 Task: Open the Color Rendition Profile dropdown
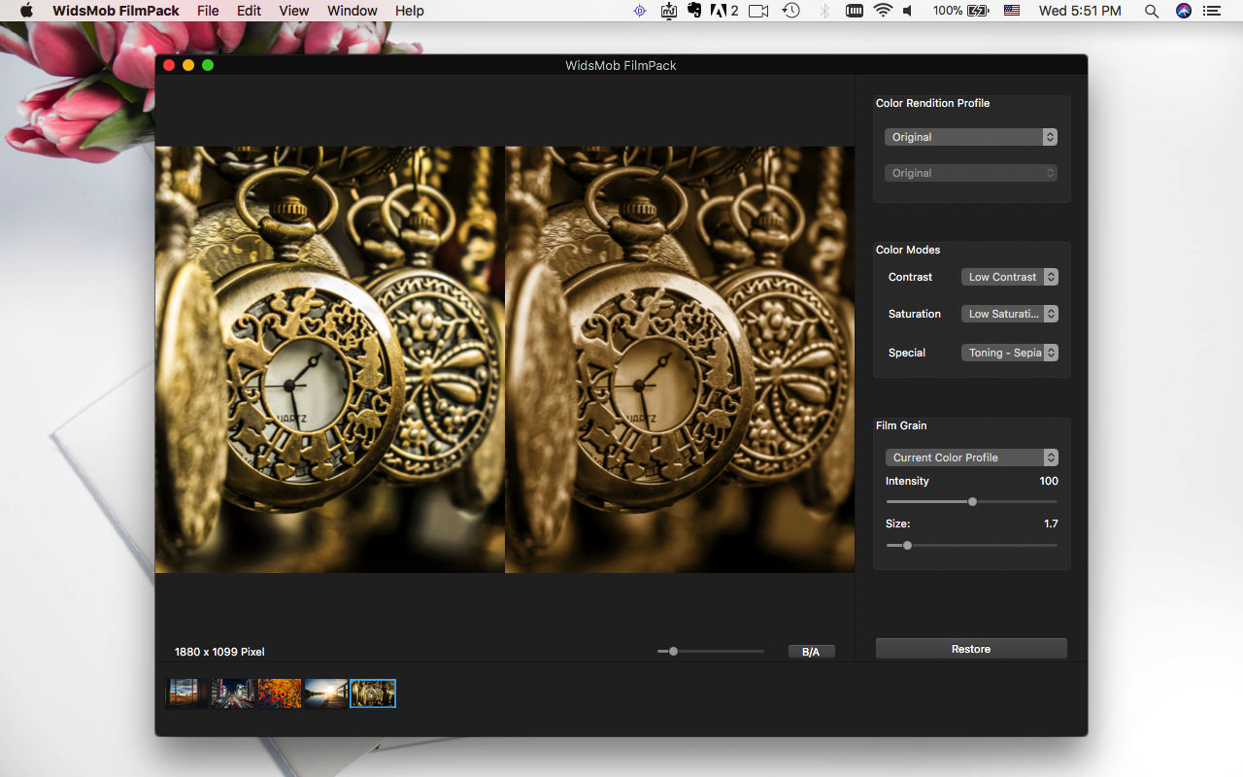(971, 137)
